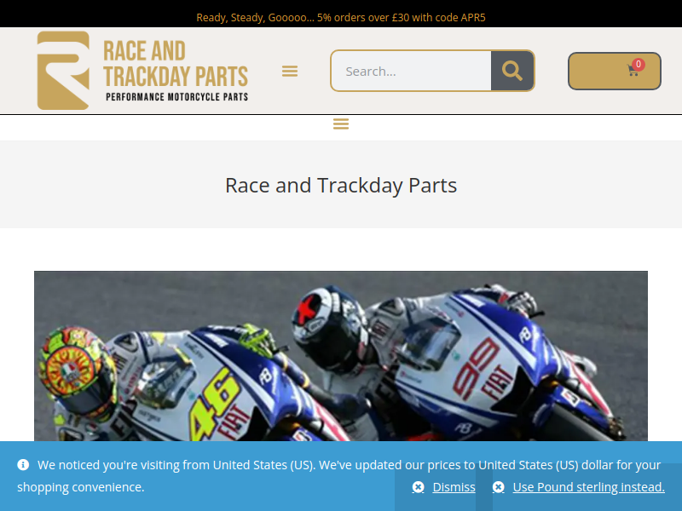The height and width of the screenshot is (511, 682).
Task: Select Use Pound sterling instead
Action: [588, 487]
